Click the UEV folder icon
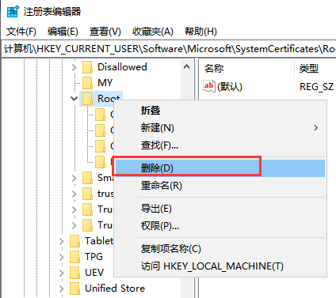The height and width of the screenshot is (298, 336). (74, 273)
